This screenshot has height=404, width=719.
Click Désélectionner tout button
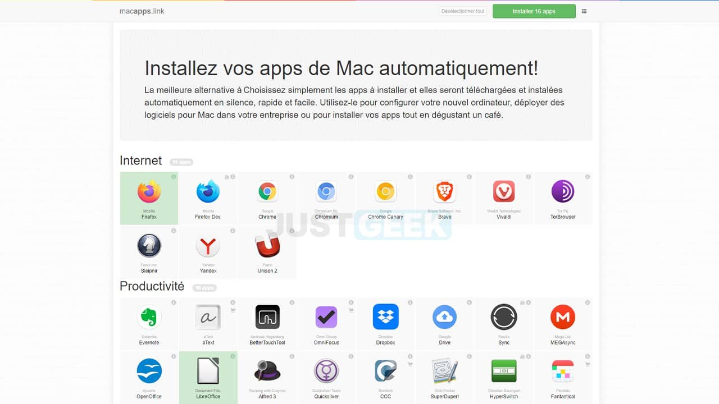pyautogui.click(x=463, y=11)
